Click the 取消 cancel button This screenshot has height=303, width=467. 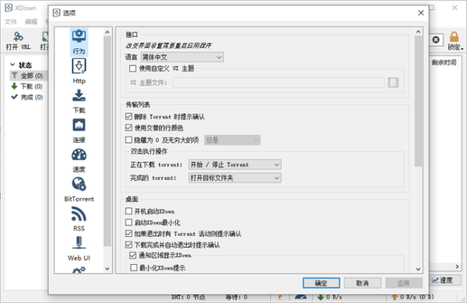[x=363, y=283]
